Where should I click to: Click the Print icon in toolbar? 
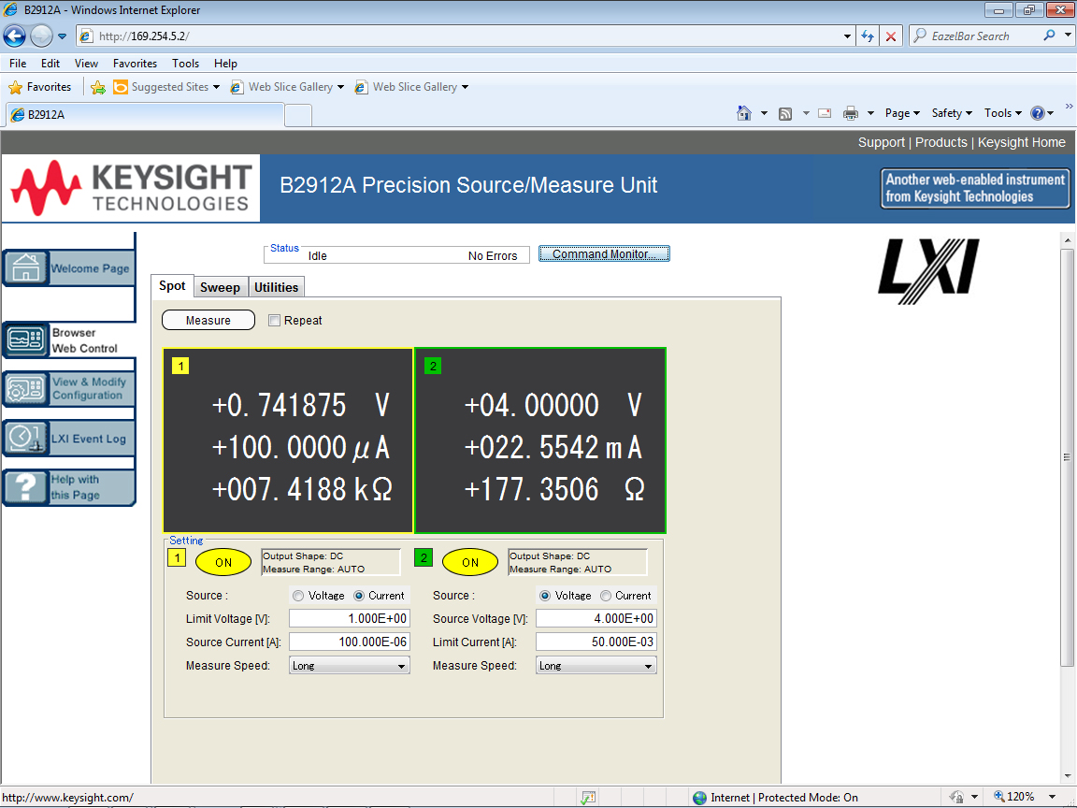(850, 113)
